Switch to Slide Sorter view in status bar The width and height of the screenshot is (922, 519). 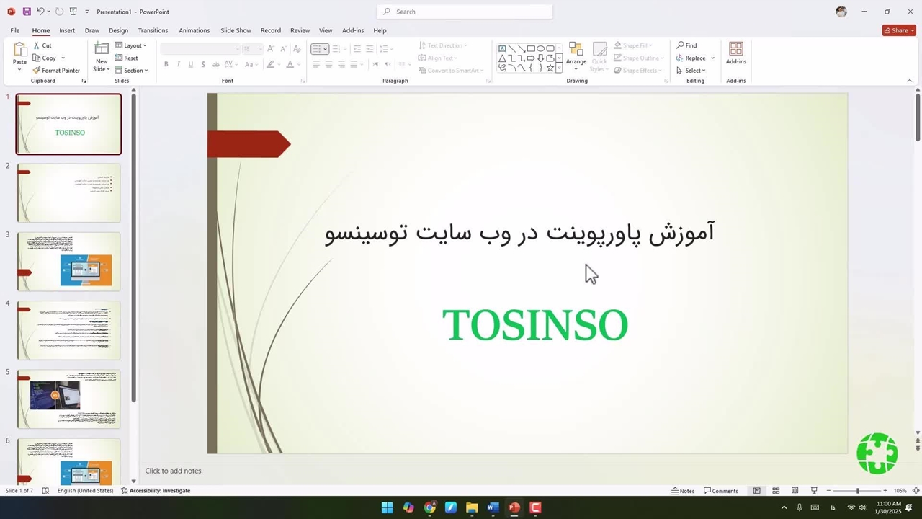tap(776, 491)
